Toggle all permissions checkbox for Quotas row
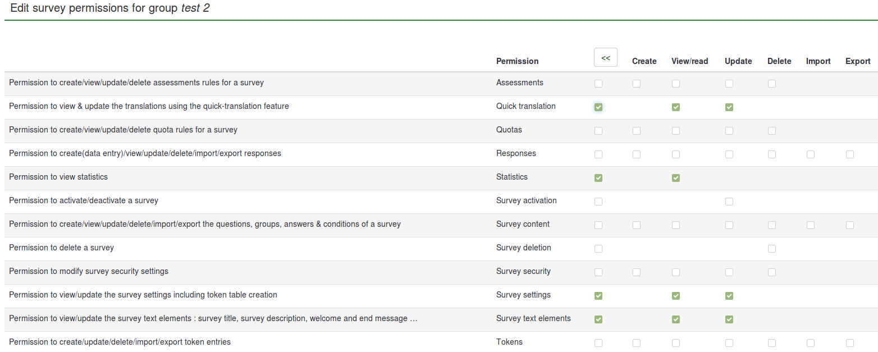The height and width of the screenshot is (352, 878). tap(598, 131)
